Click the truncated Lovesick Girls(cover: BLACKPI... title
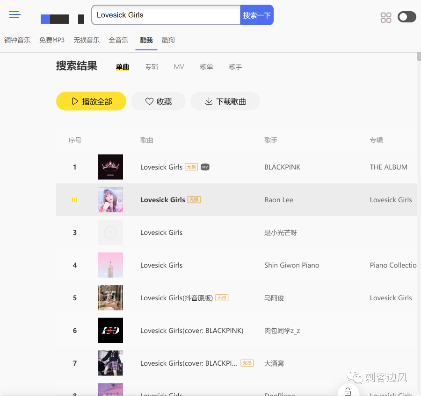 tap(189, 363)
